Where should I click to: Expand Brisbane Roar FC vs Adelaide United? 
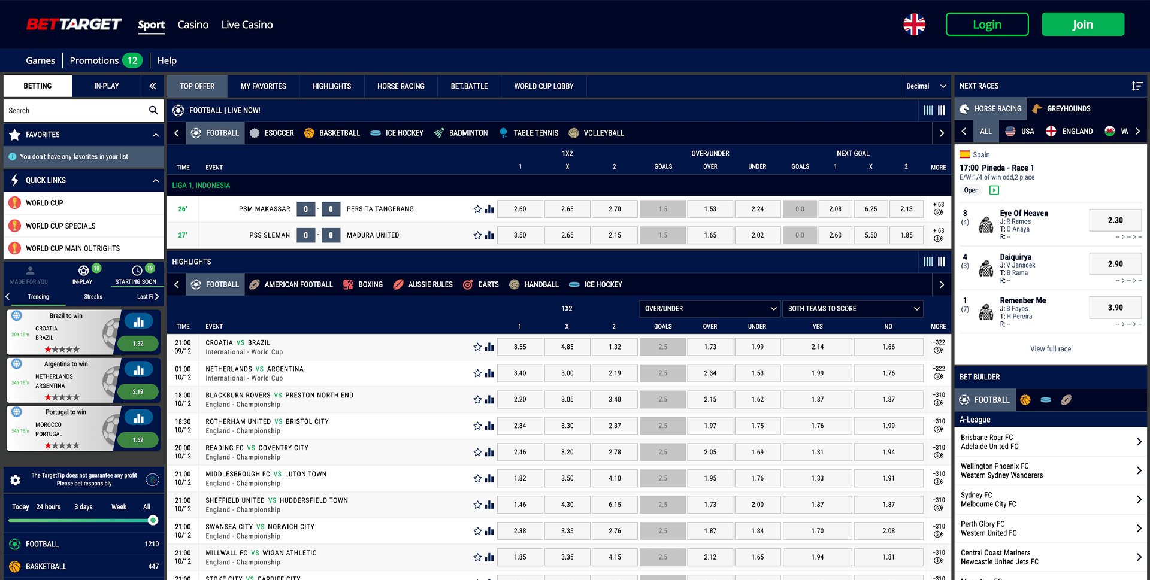(1051, 442)
